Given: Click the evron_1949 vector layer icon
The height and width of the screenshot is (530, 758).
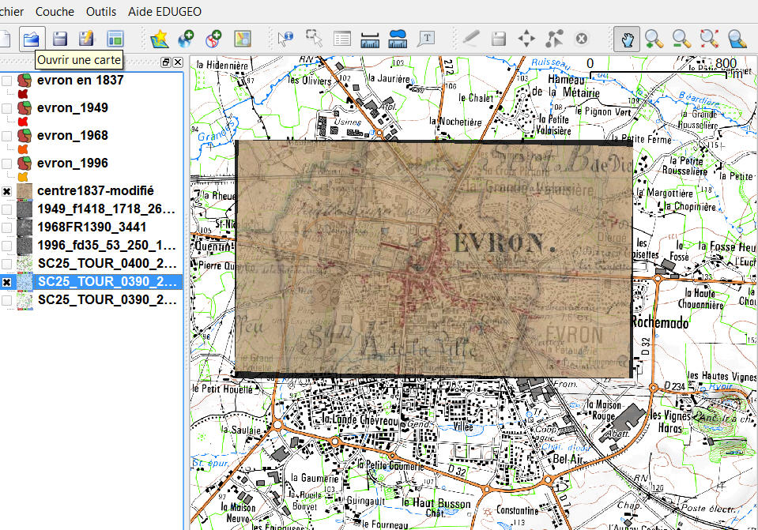Looking at the screenshot, I should point(25,108).
